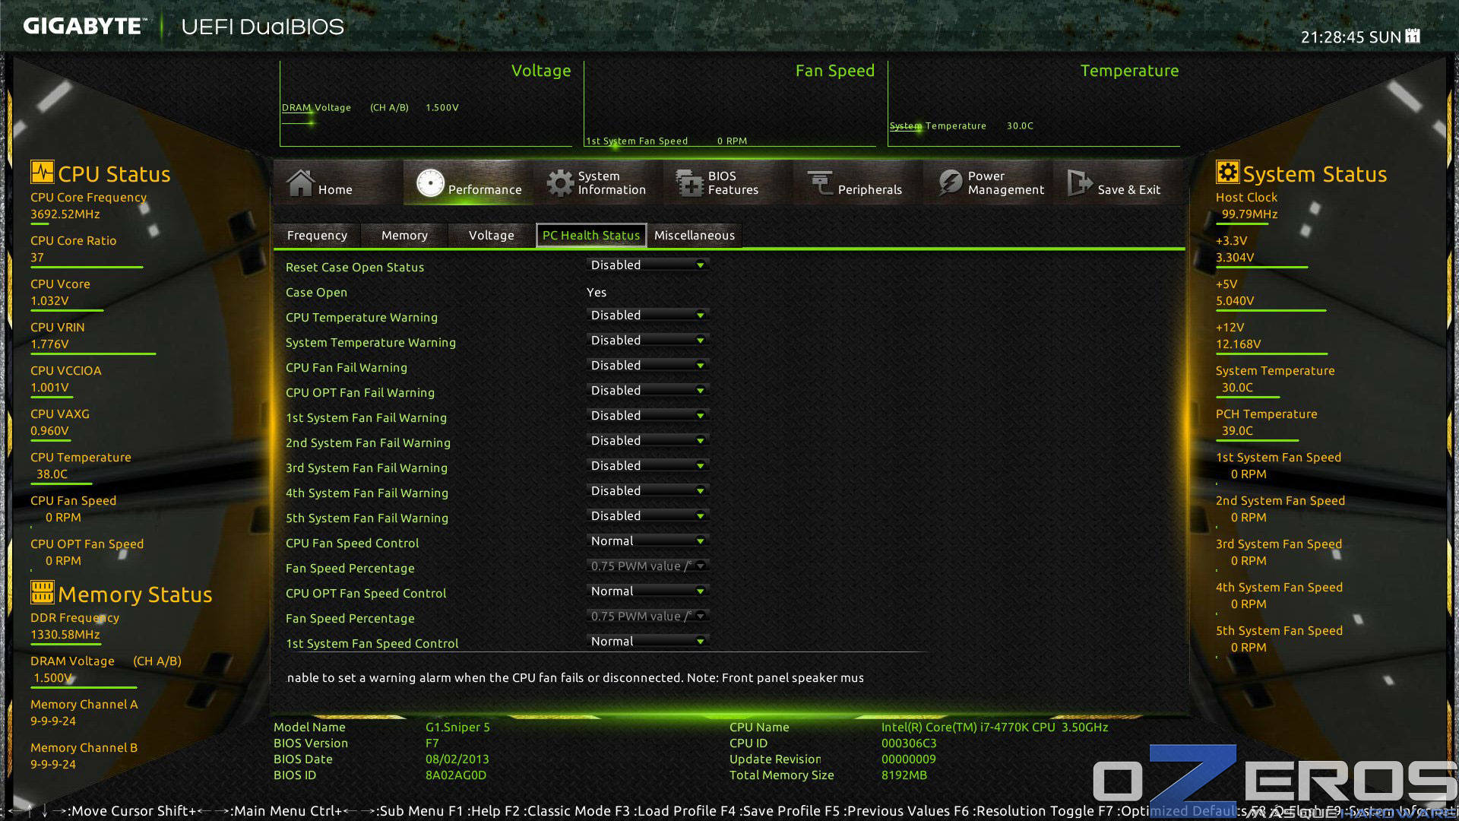The width and height of the screenshot is (1459, 821).
Task: Open CPU Temperature Warning dropdown
Action: 647,315
